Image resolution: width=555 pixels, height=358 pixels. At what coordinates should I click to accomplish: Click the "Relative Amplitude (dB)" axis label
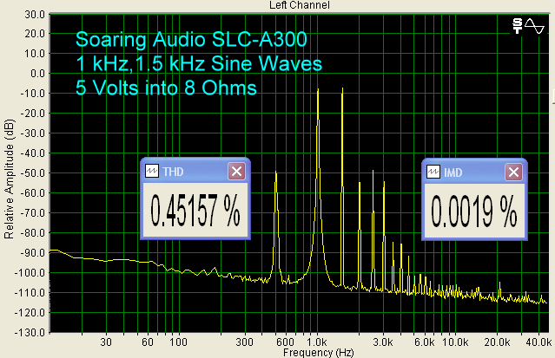[9, 179]
